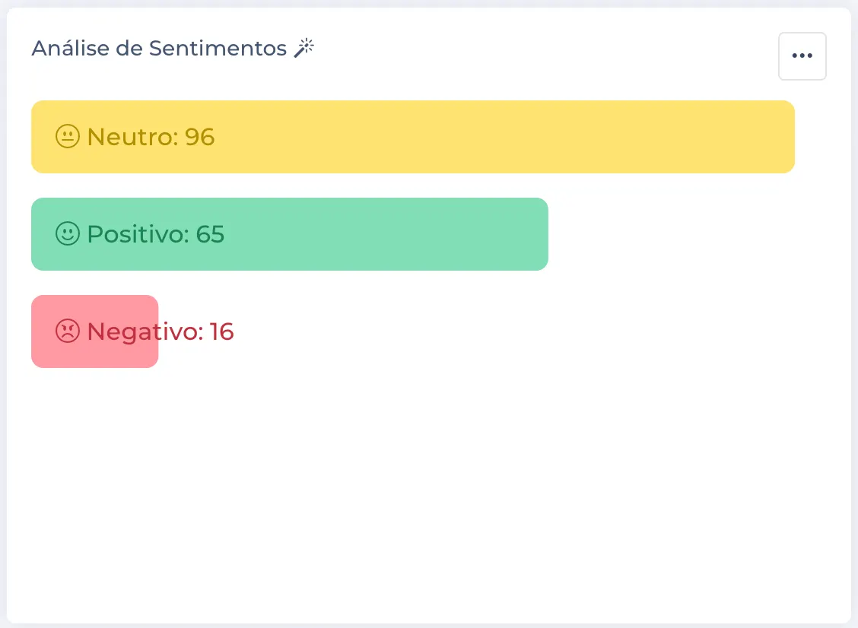858x628 pixels.
Task: Click the Neutro count value 96
Action: [x=200, y=137]
